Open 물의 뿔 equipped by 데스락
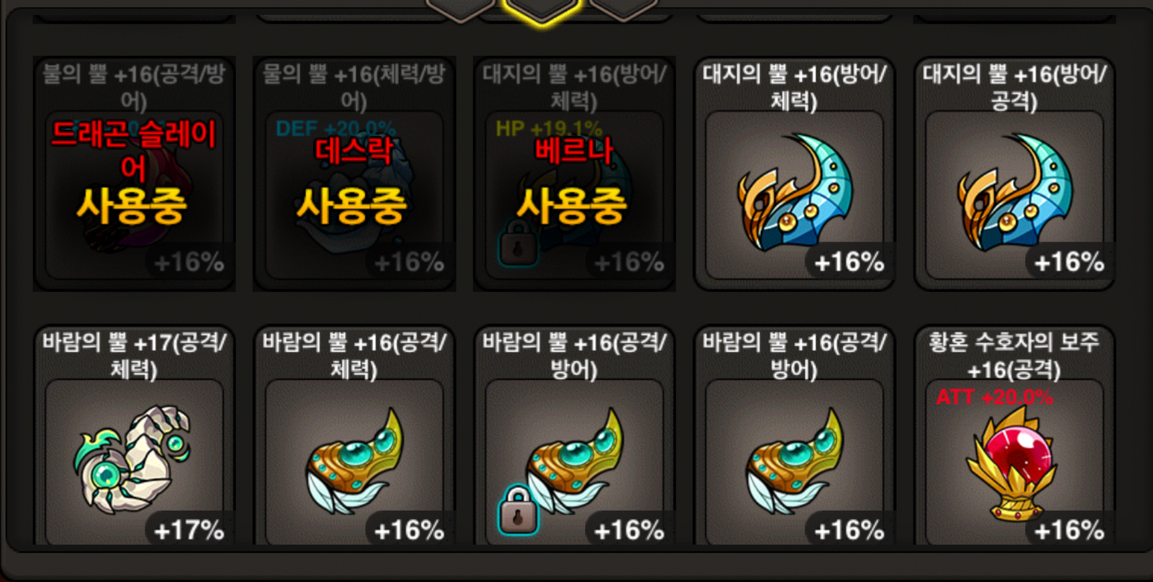The height and width of the screenshot is (582, 1153). (x=354, y=174)
